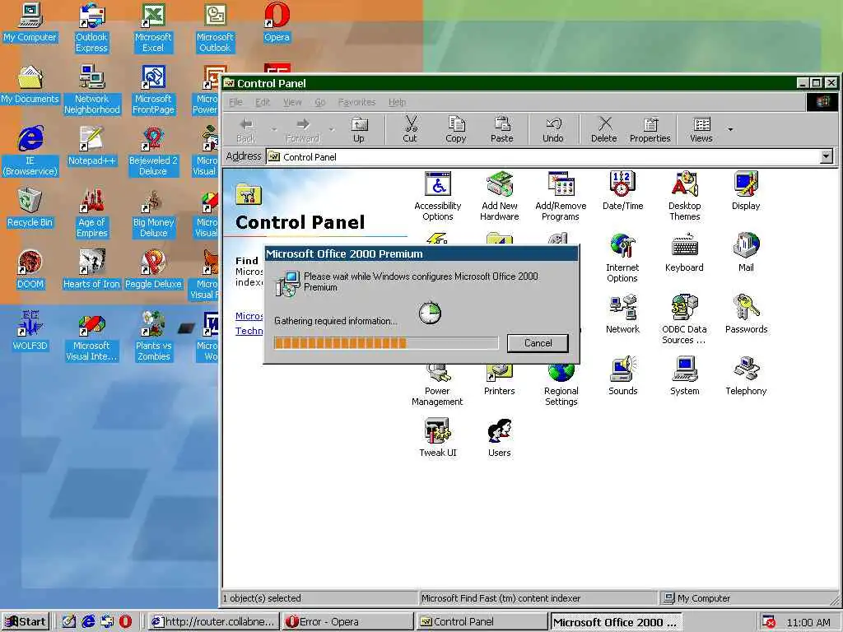Click the Views toolbar button

tap(701, 129)
